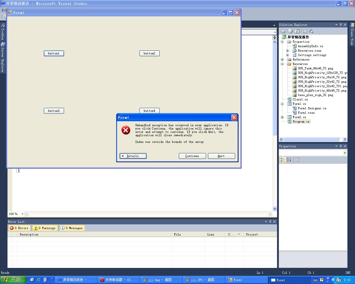355x284 pixels.
Task: Click Show All Files icon in Solution Explorer
Action: coord(291,31)
